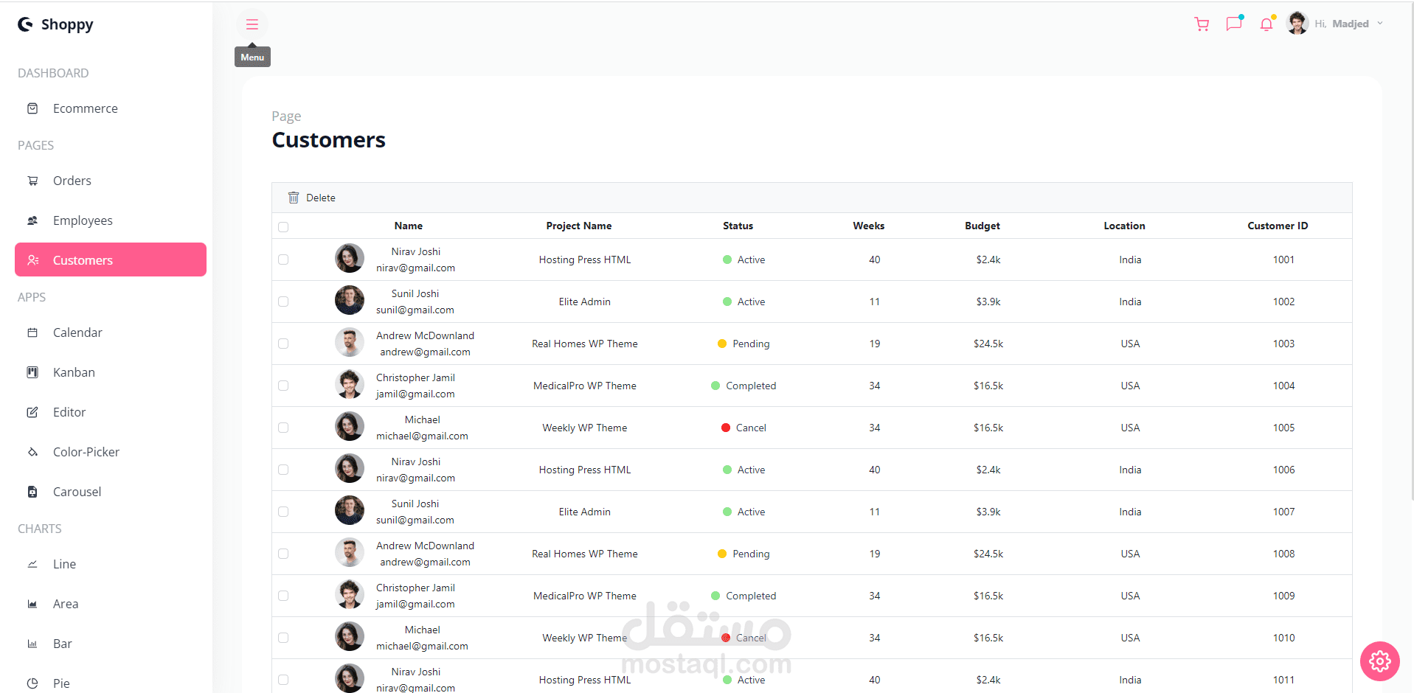Sort by the Location column header
Screen dimensions: 1414x693
[1124, 226]
